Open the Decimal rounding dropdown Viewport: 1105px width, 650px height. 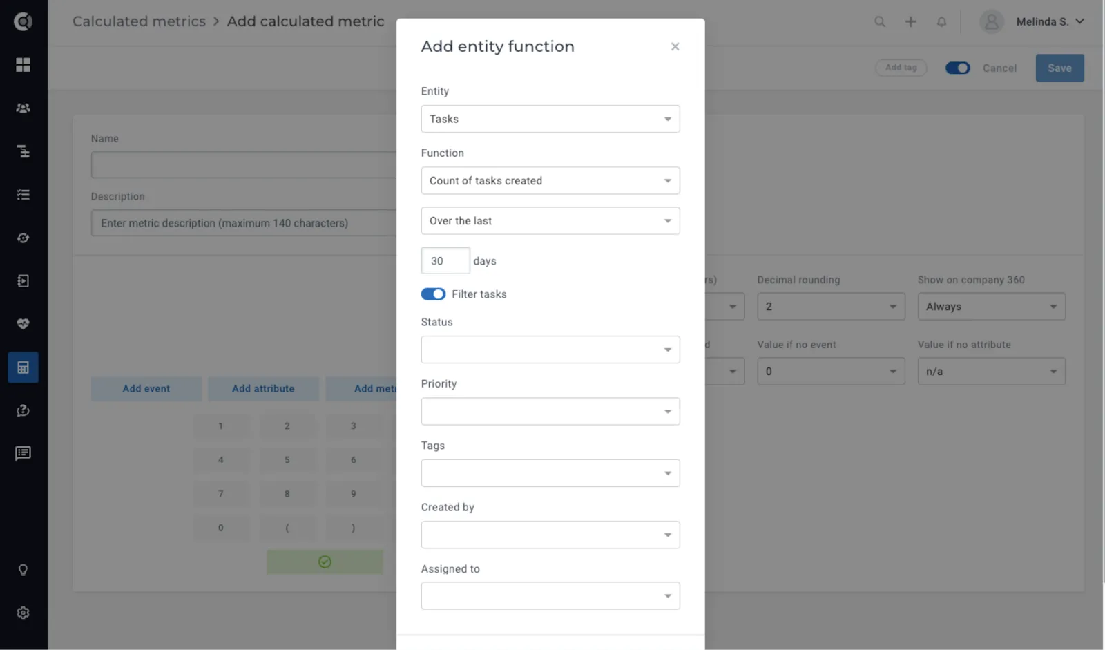point(831,307)
